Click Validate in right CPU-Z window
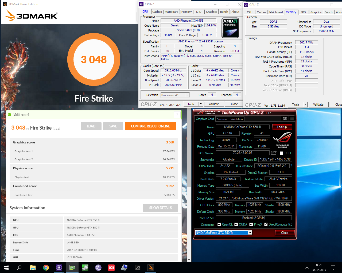Viewport: 342px width, 273px height. 318,105
